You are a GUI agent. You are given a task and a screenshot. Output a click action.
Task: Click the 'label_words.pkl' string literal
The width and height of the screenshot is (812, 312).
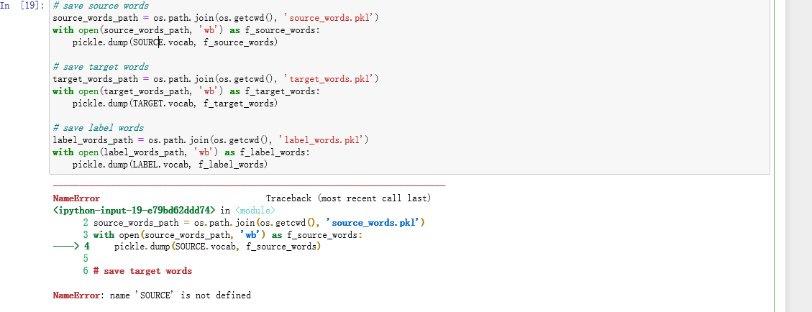(323, 140)
